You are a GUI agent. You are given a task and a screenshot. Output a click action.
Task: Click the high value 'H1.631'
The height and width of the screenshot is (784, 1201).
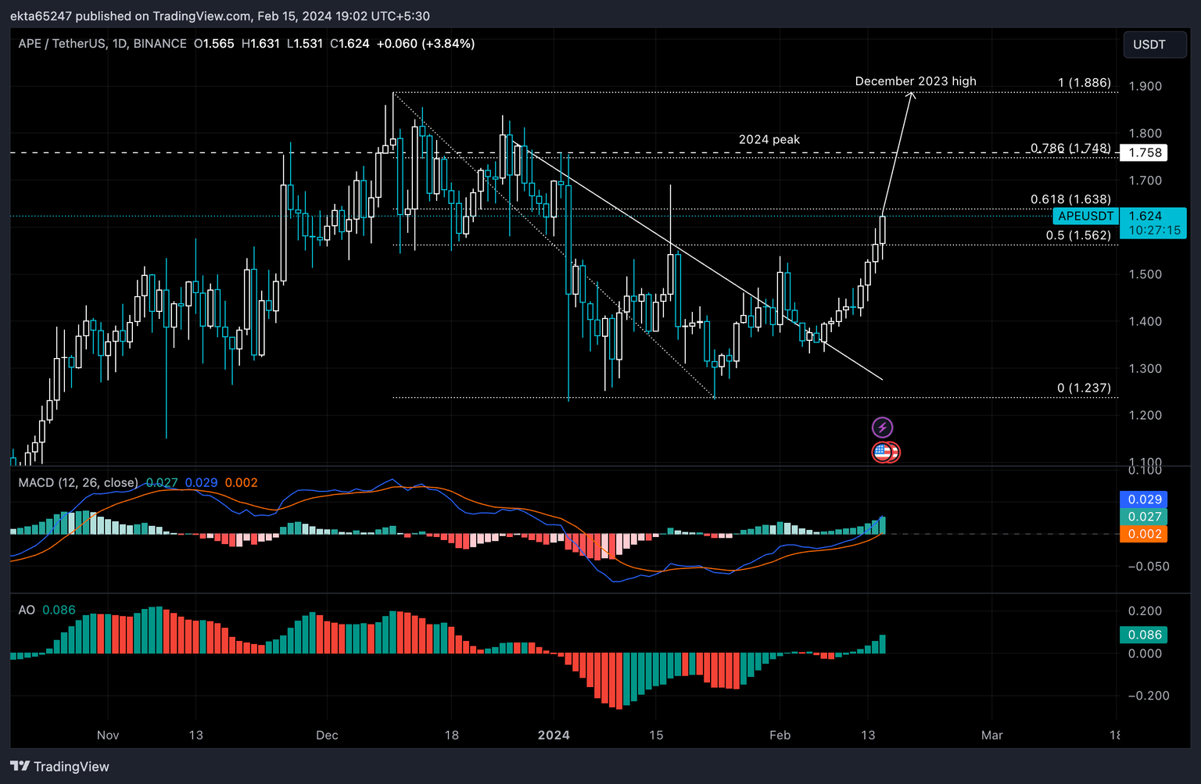coord(260,44)
